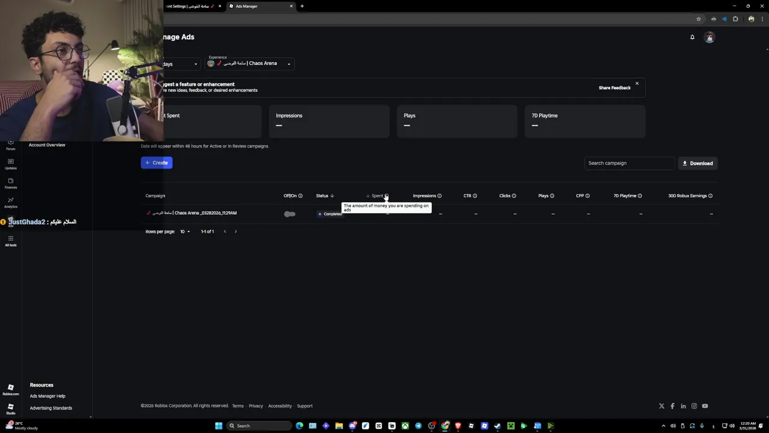Go to previous page of campaigns
The height and width of the screenshot is (433, 769).
pyautogui.click(x=225, y=232)
